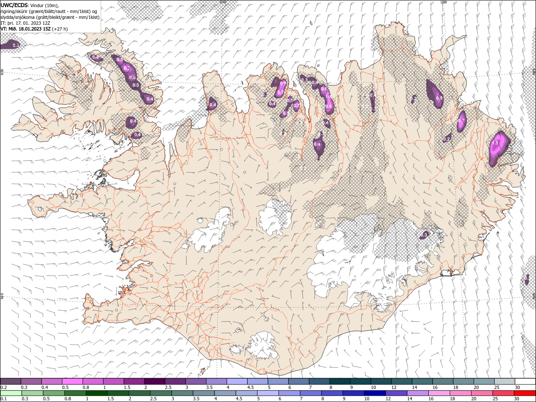Select the light lavender 4 snow legend swatch
Viewport: 536px width, 402px height.
click(237, 381)
